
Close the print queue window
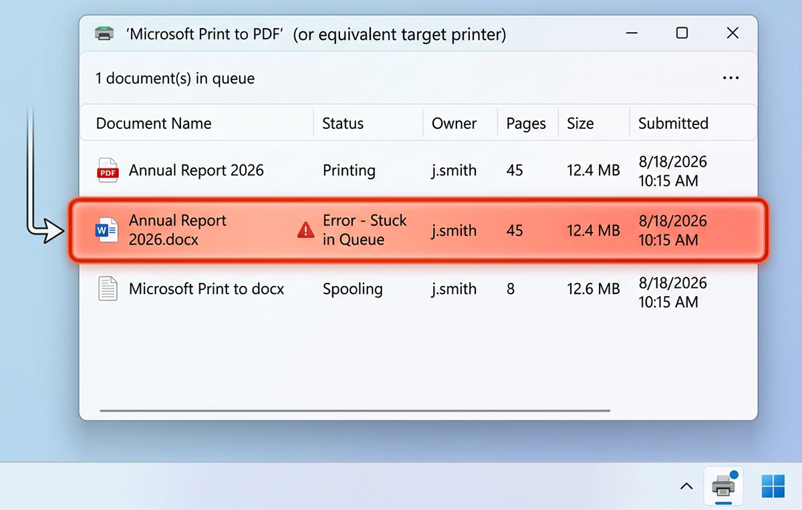click(x=732, y=33)
